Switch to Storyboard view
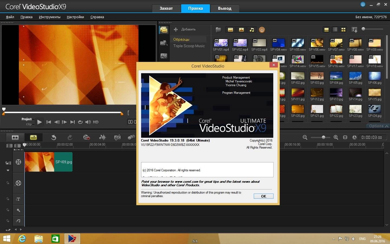 tap(15, 137)
